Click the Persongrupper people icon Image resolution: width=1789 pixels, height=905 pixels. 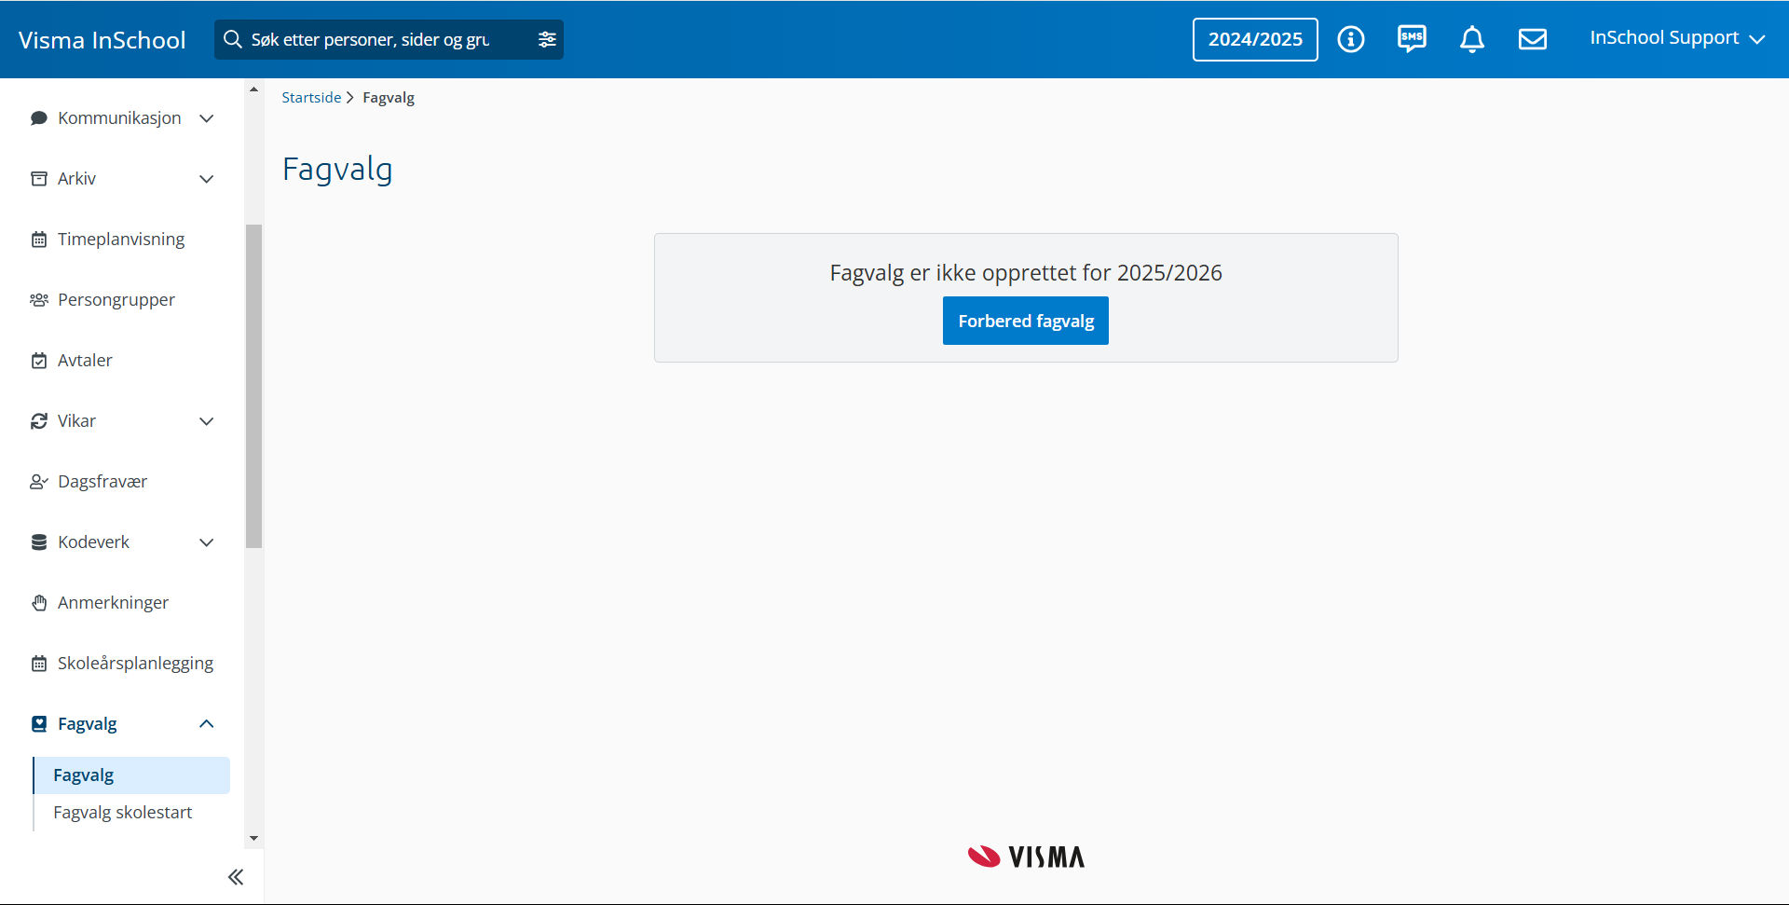click(x=39, y=300)
